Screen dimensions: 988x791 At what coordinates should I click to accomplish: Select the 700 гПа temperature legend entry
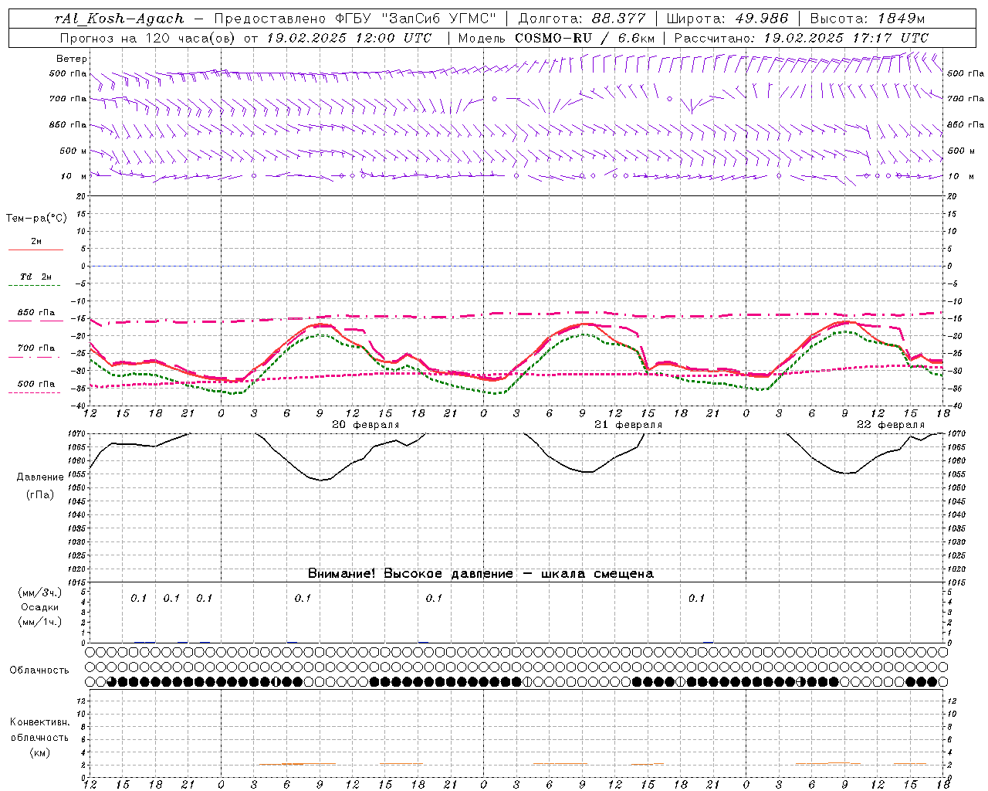click(36, 348)
